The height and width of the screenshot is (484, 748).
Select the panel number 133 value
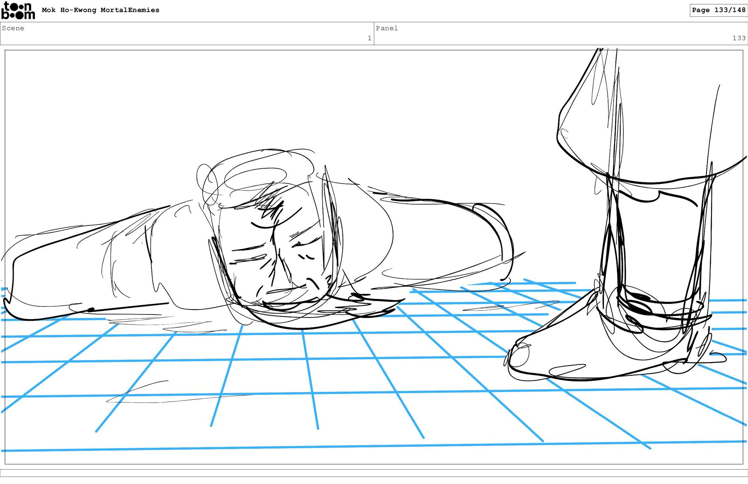[x=738, y=38]
